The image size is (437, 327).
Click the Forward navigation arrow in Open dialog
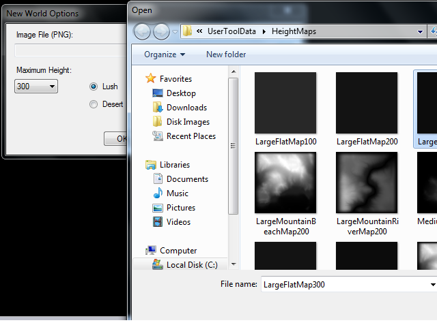pos(161,32)
